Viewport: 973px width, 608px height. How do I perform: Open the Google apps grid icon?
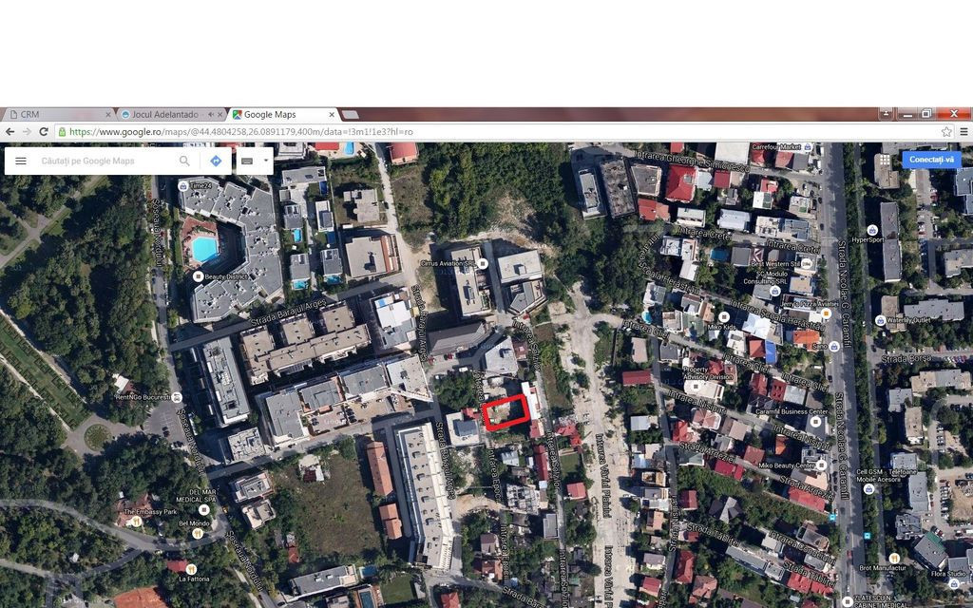(x=885, y=160)
